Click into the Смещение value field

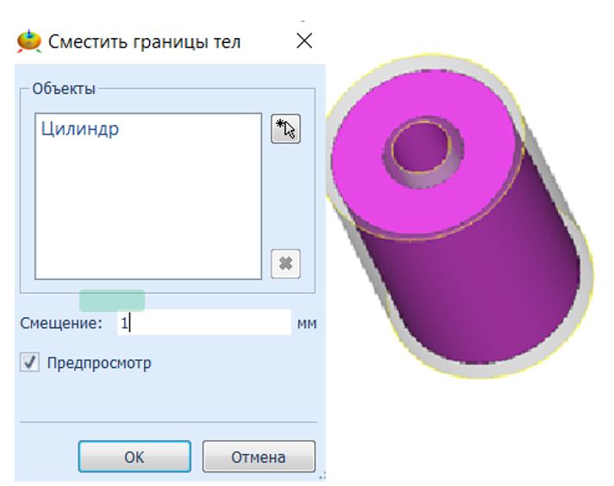pos(204,323)
